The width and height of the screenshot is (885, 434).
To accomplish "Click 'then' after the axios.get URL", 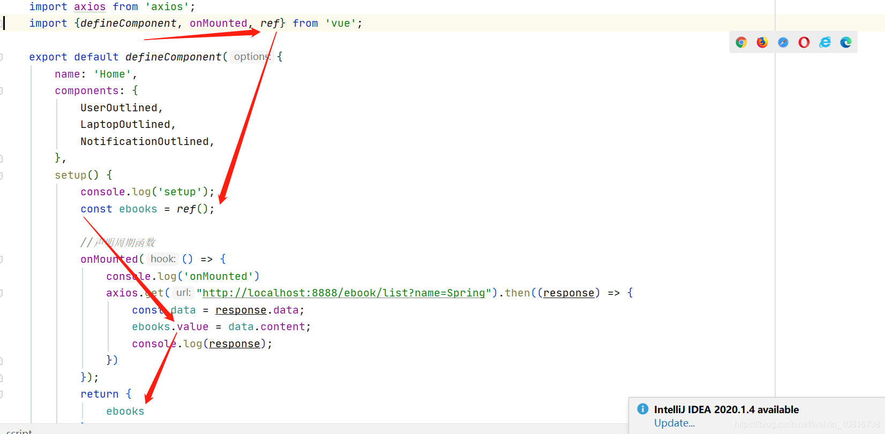I will tap(517, 293).
